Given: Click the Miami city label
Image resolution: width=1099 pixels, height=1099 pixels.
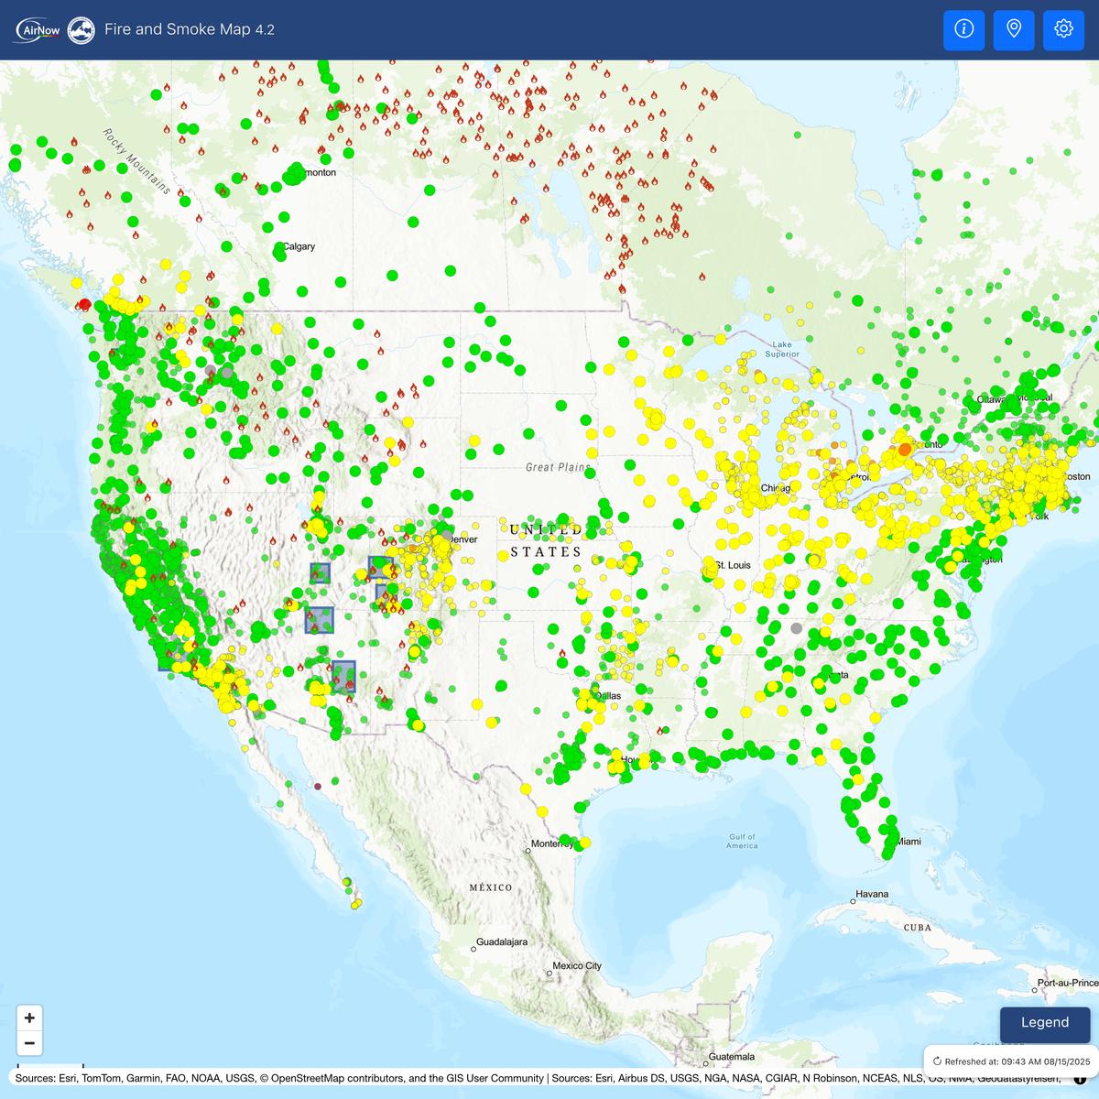Looking at the screenshot, I should point(909,841).
